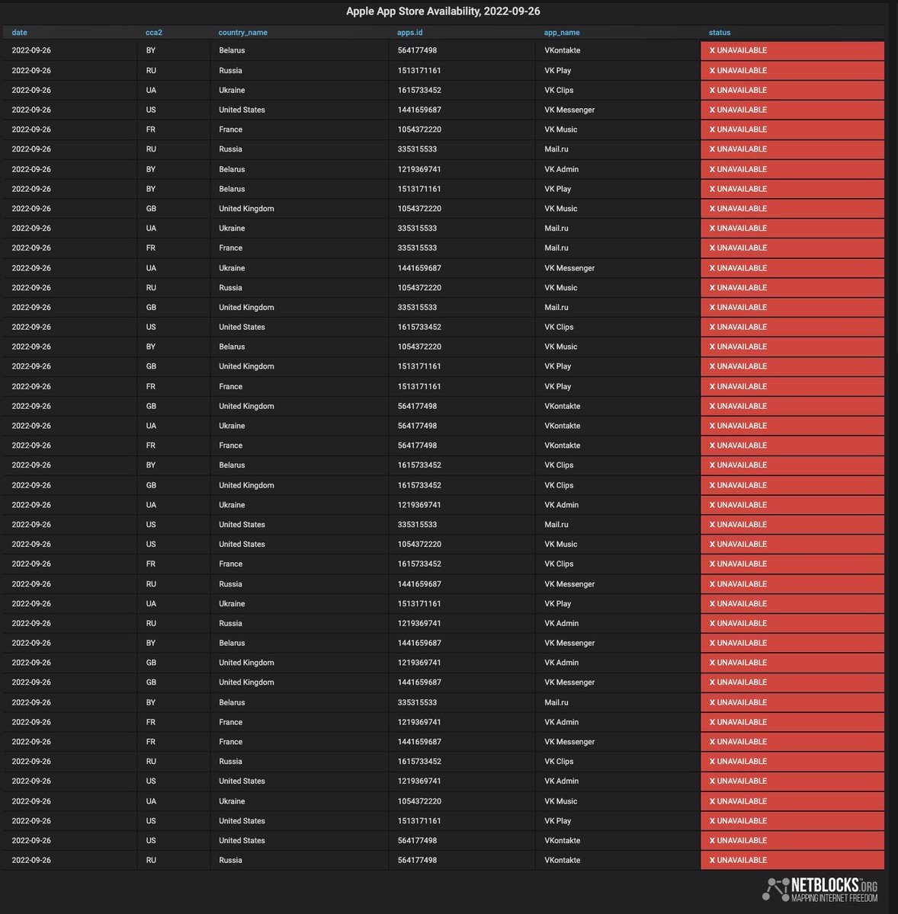This screenshot has height=914, width=898.
Task: Click UNAVAILABLE status for VK Clips in Russia
Action: click(792, 762)
